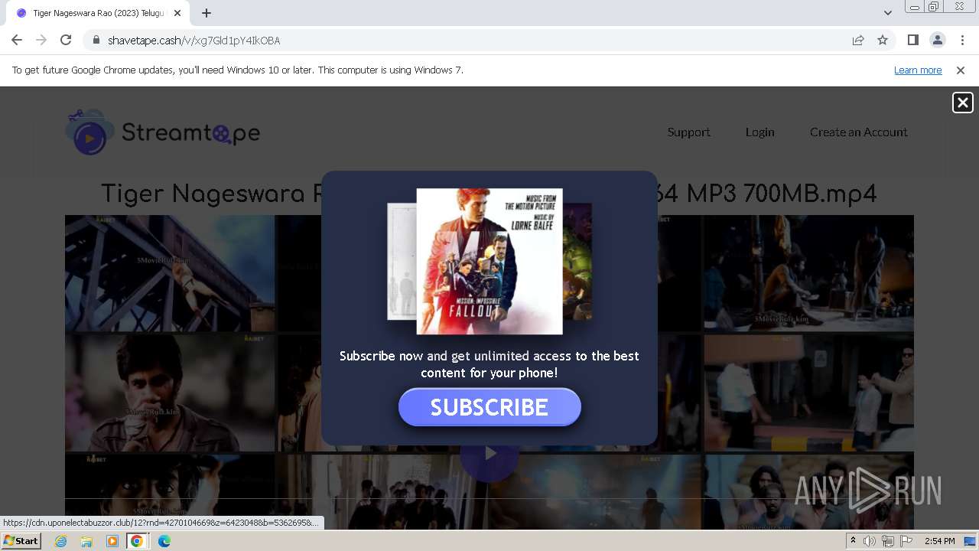Viewport: 979px width, 551px height.
Task: Click the taskbar clock showing 2:54 PM
Action: click(939, 541)
